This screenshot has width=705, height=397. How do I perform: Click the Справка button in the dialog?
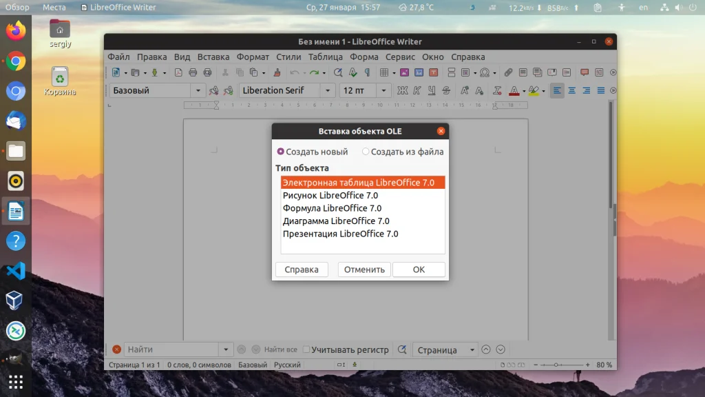302,269
